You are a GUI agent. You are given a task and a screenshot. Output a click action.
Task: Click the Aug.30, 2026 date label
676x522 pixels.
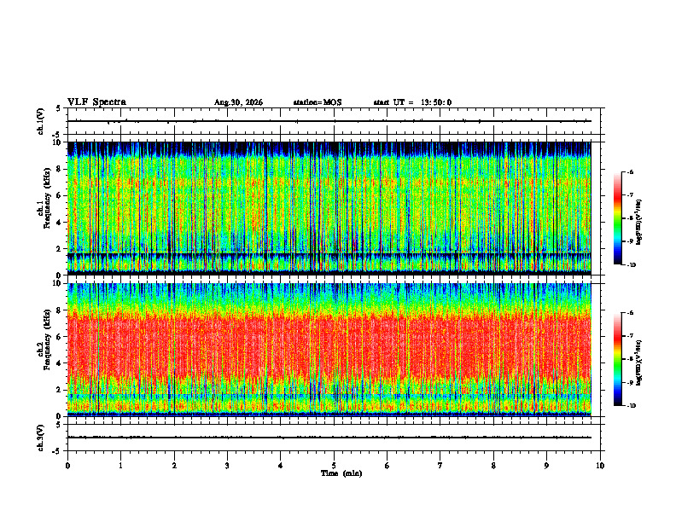(238, 102)
